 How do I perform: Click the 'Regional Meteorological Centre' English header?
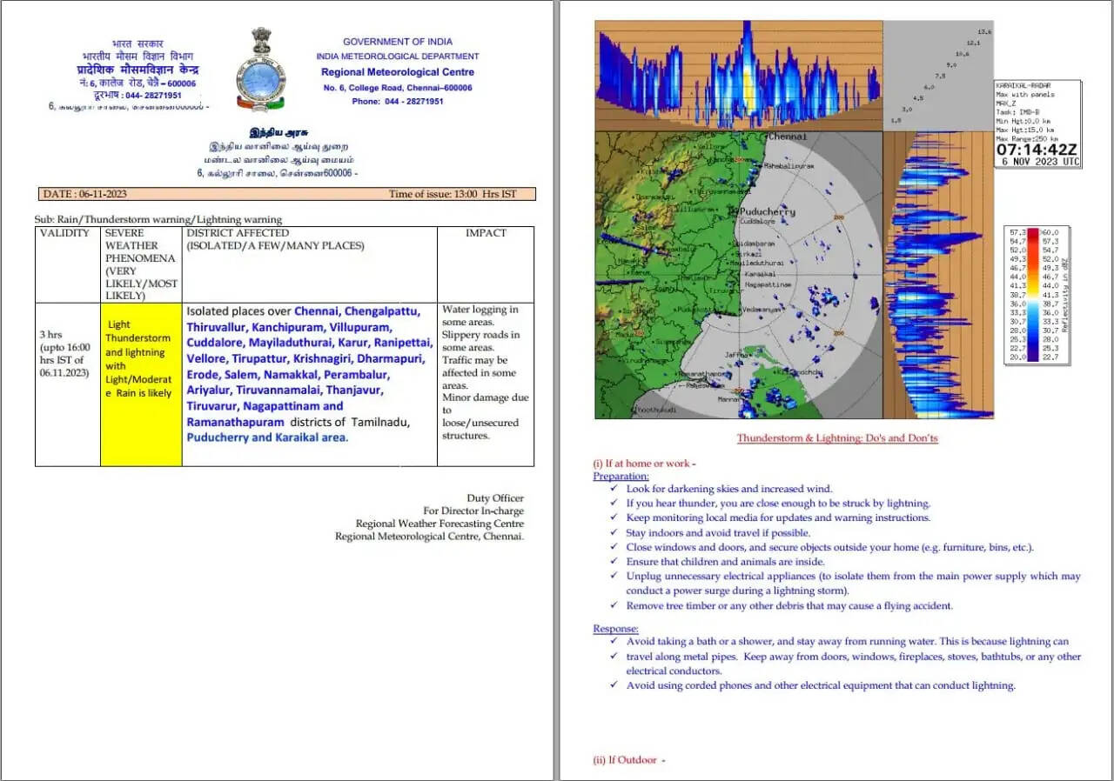click(397, 72)
